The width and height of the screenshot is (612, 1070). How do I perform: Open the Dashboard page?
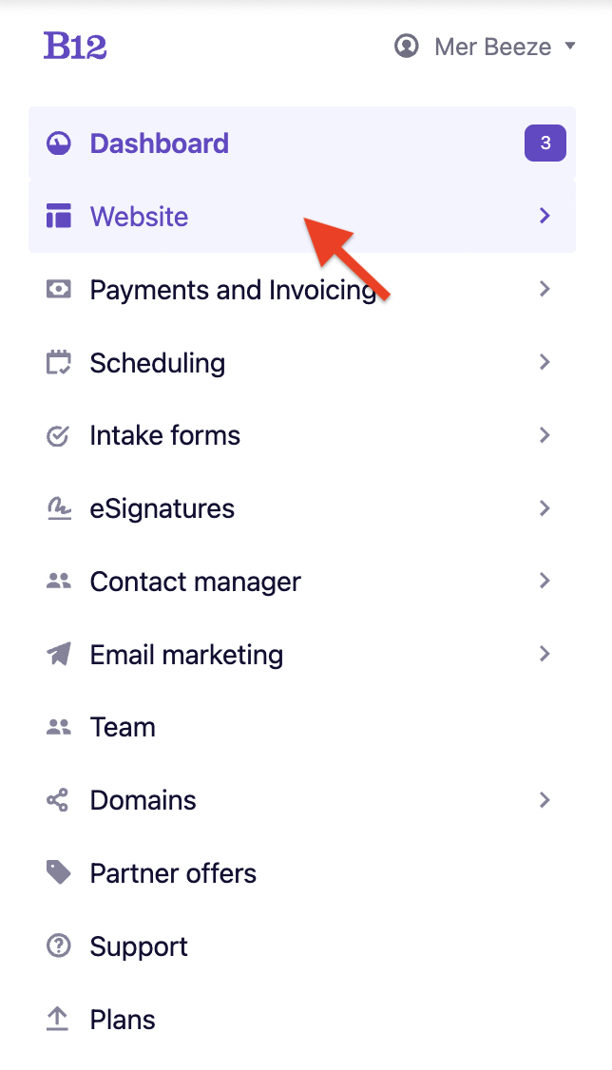[159, 143]
